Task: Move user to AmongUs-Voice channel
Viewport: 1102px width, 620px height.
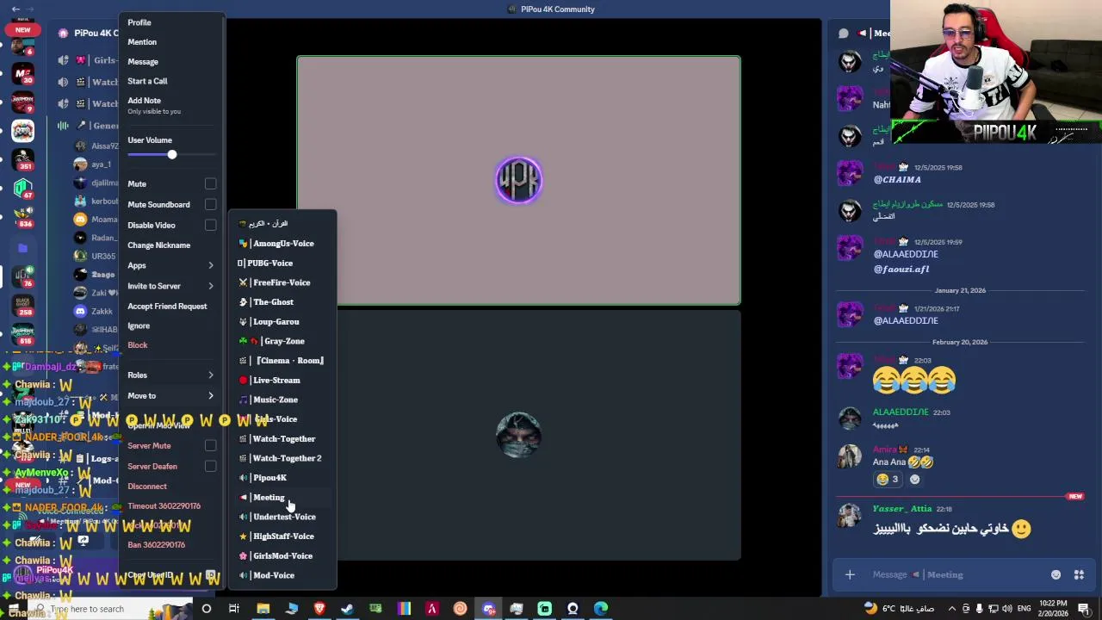Action: point(282,244)
